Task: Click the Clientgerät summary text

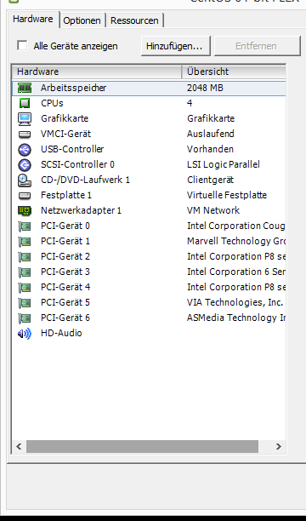Action: click(x=211, y=180)
